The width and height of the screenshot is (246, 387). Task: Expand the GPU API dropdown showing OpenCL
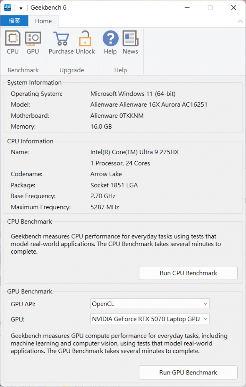[150, 304]
